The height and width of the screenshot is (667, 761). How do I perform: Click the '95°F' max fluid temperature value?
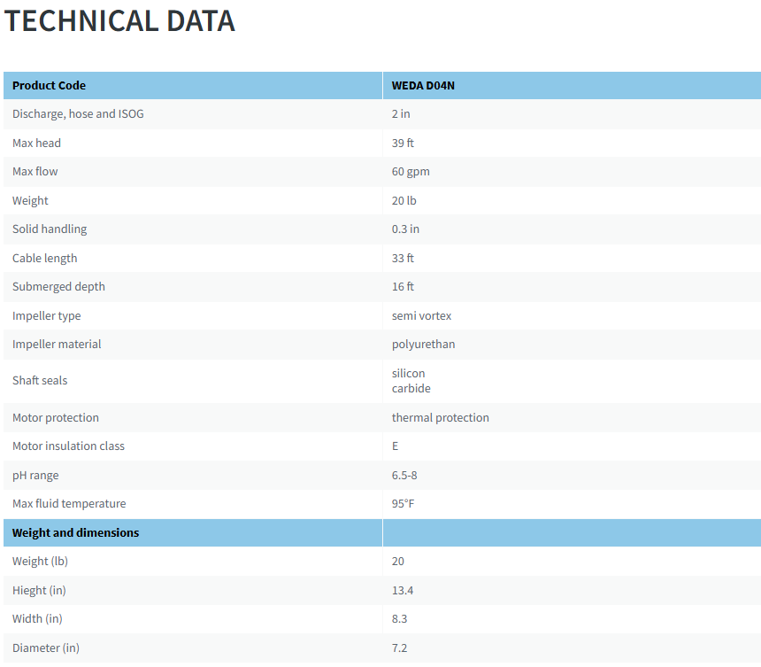point(403,503)
